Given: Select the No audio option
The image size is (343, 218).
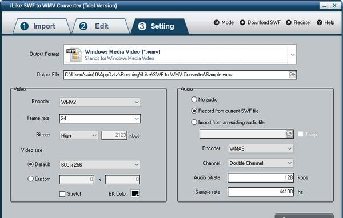Looking at the screenshot, I should [204, 100].
